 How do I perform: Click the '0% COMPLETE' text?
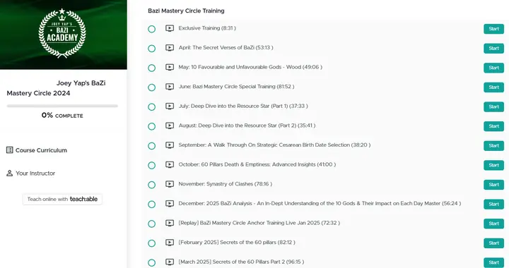tap(62, 115)
